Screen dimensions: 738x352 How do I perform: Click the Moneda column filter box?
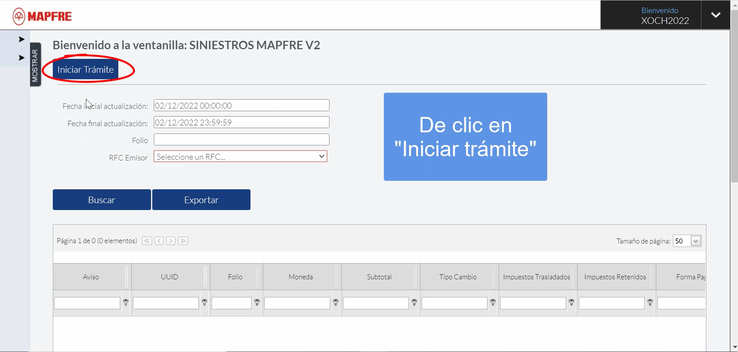297,303
